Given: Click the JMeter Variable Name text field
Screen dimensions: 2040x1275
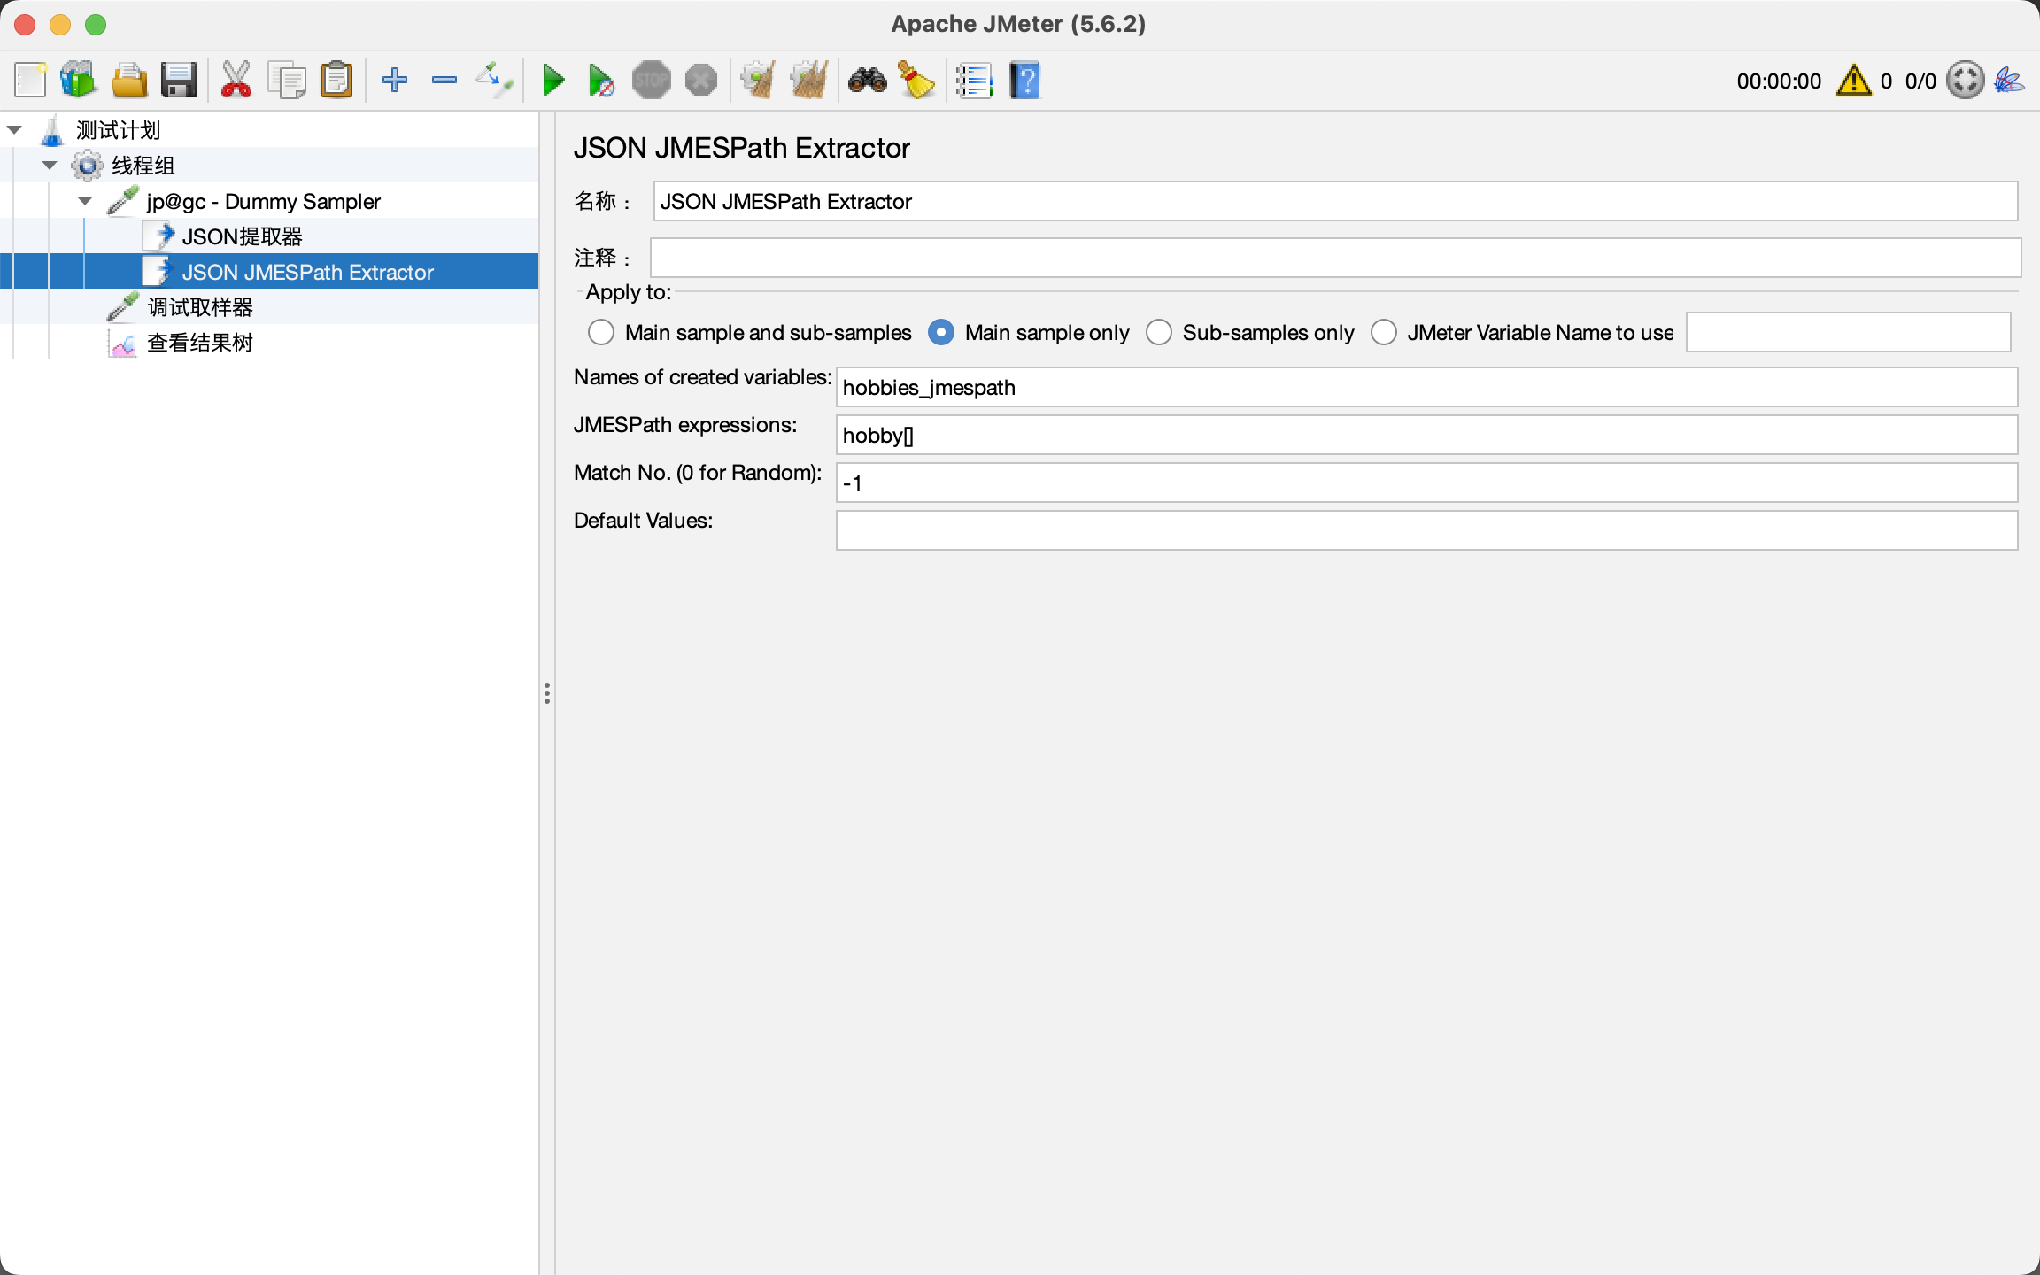Looking at the screenshot, I should 1848,332.
